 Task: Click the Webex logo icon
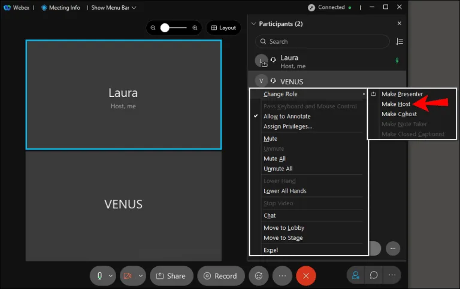click(7, 8)
